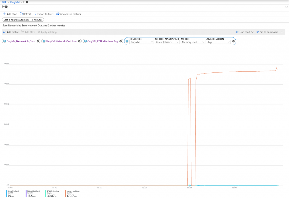Screen dimensions: 289x199
Task: Open the Last 6 hours time range picker
Action: pyautogui.click(x=23, y=20)
